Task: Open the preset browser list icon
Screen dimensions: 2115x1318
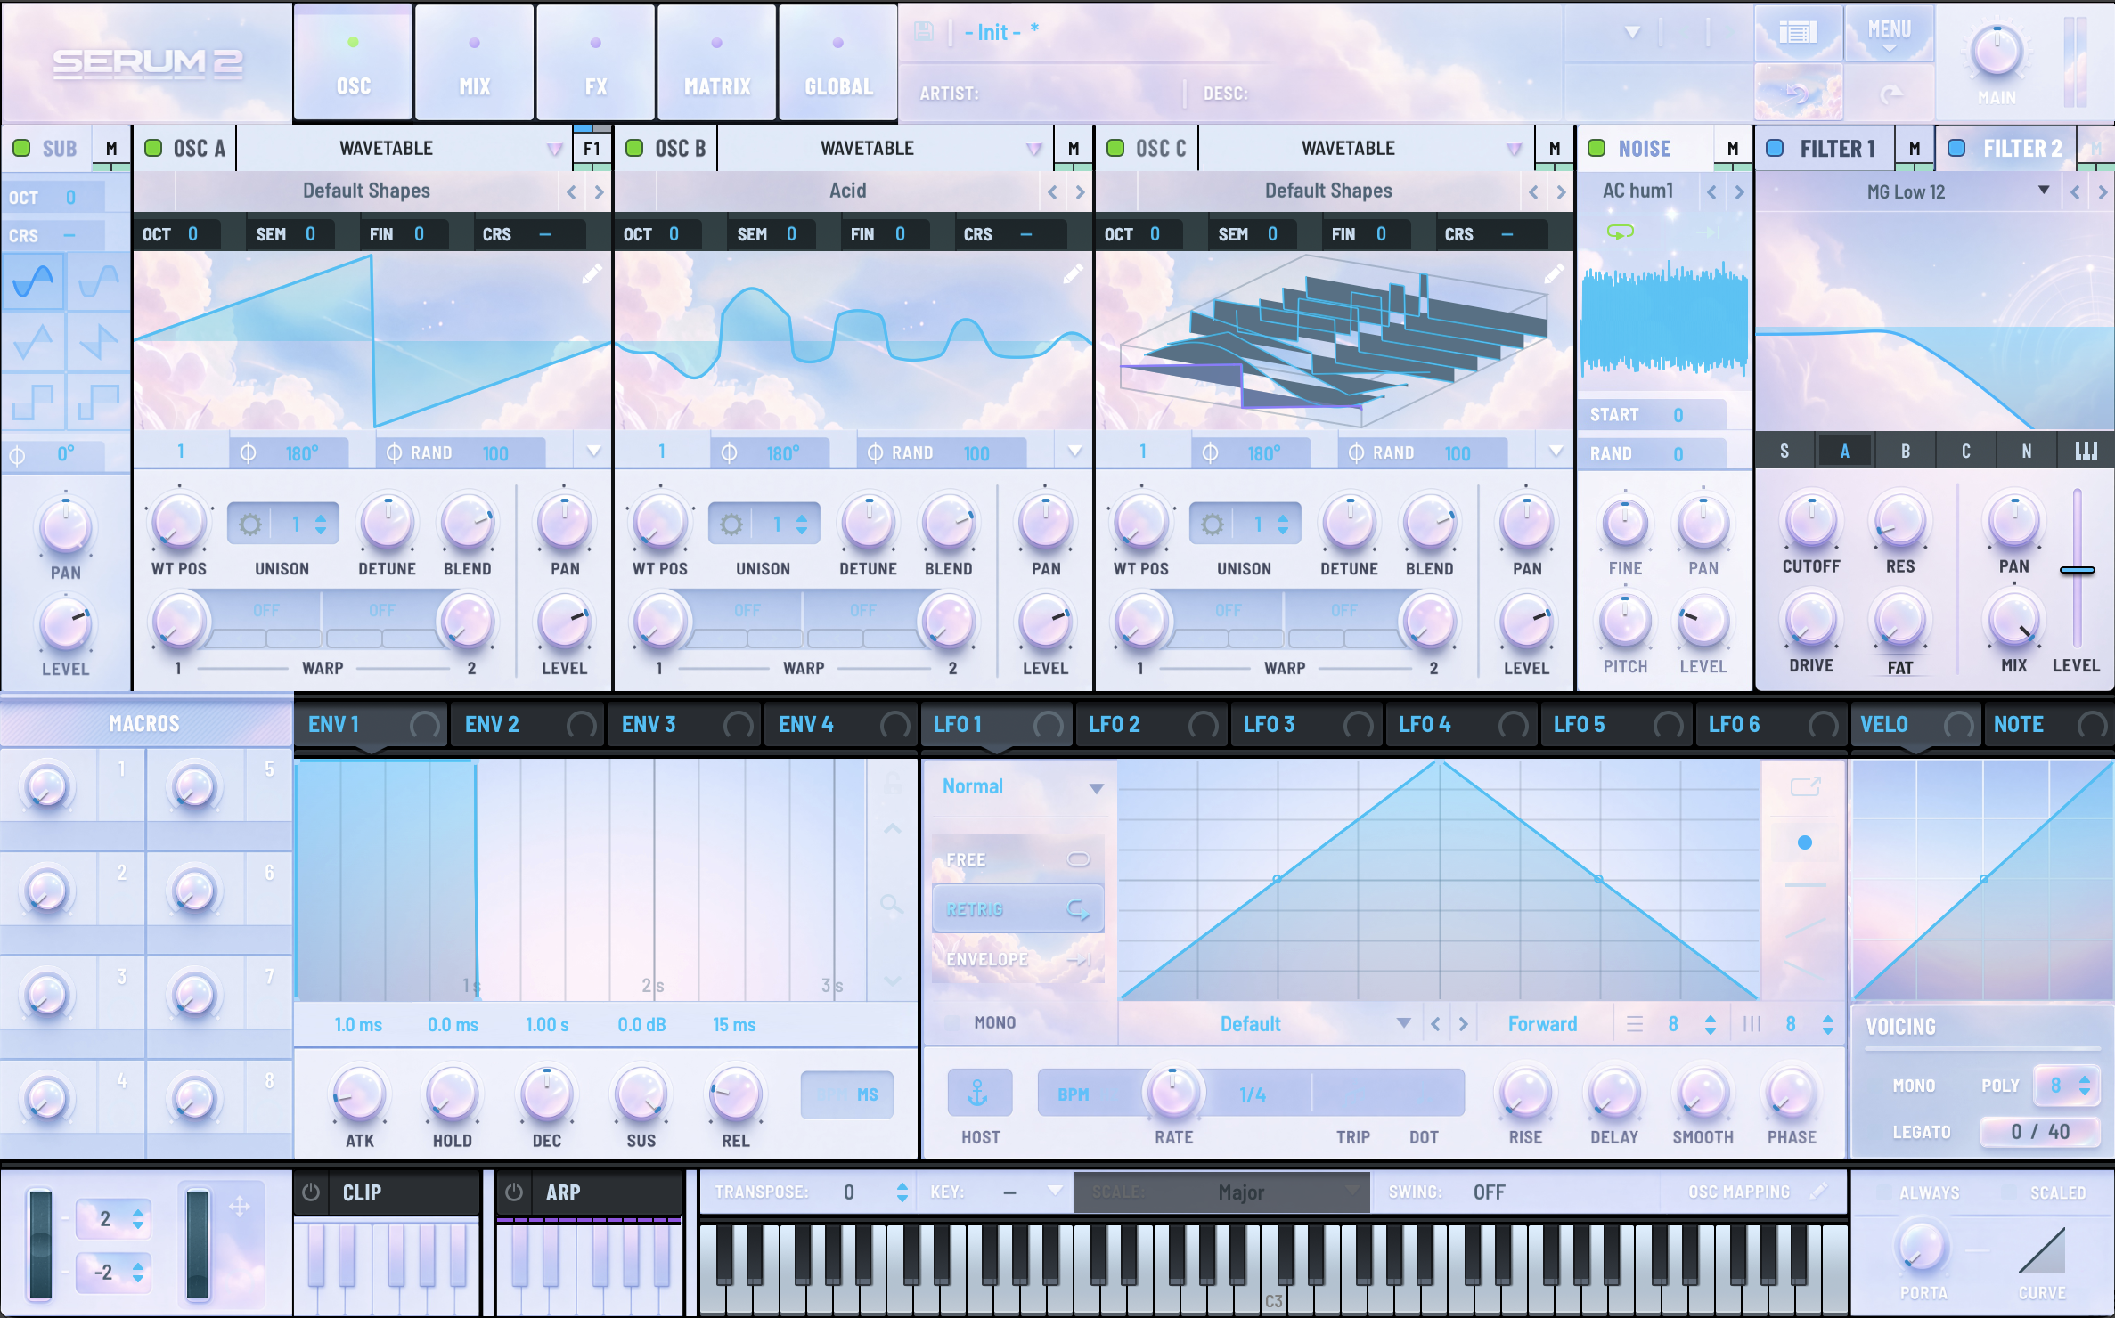Action: (x=1798, y=33)
